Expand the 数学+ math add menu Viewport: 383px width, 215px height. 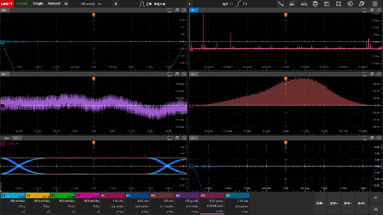pos(334,203)
